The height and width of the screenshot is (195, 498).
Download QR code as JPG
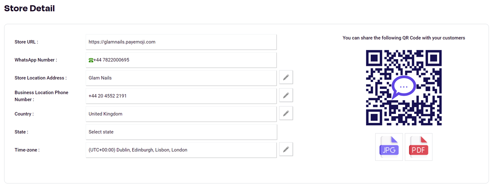click(389, 147)
